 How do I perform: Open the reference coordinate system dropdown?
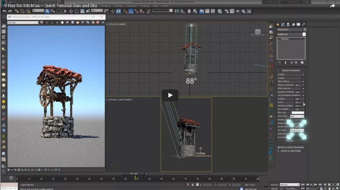pos(97,11)
